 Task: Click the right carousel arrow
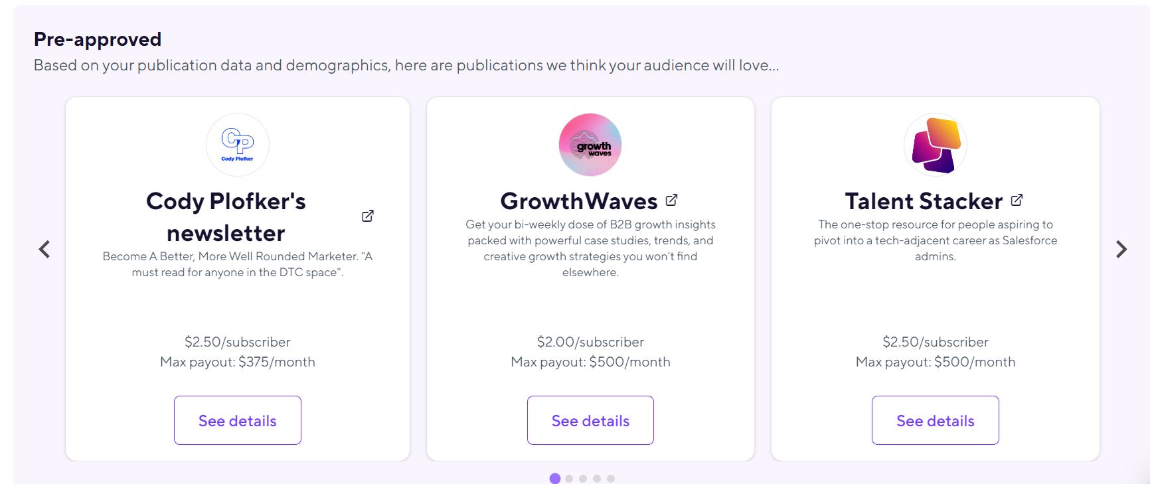1122,248
